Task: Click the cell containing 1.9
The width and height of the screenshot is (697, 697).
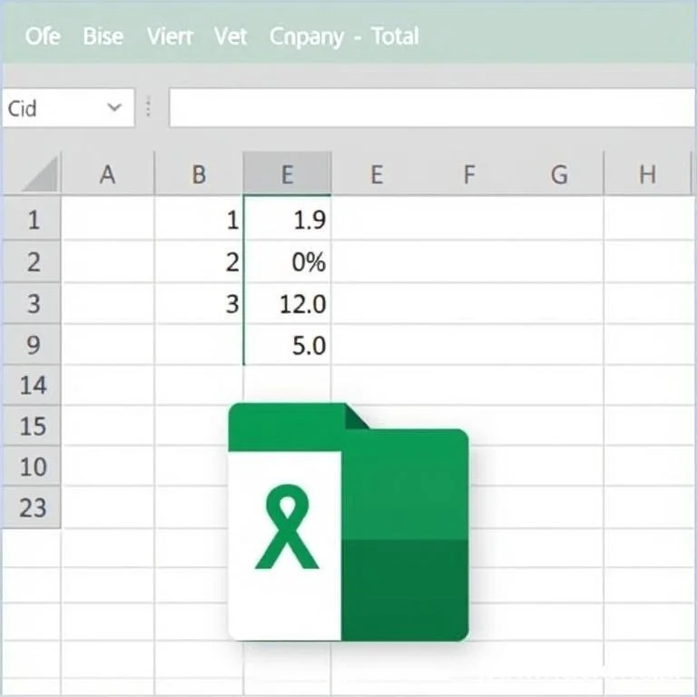Action: point(288,219)
